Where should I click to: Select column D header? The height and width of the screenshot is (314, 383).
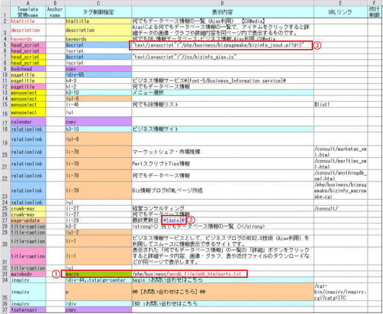click(x=223, y=3)
